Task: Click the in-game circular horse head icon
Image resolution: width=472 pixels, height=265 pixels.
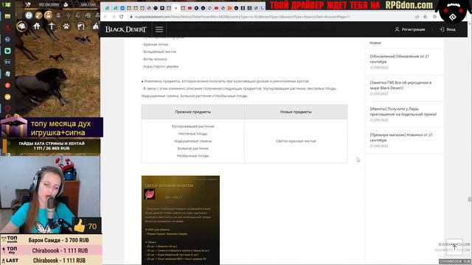Action: [x=22, y=26]
